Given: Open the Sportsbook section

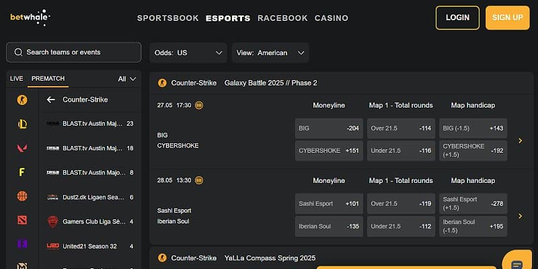Looking at the screenshot, I should tap(168, 18).
